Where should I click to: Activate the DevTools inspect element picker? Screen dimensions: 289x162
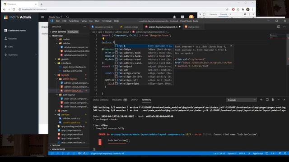(x=200, y=14)
